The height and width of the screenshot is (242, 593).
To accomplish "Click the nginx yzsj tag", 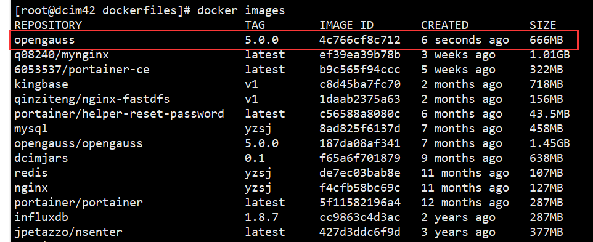I will [x=258, y=188].
